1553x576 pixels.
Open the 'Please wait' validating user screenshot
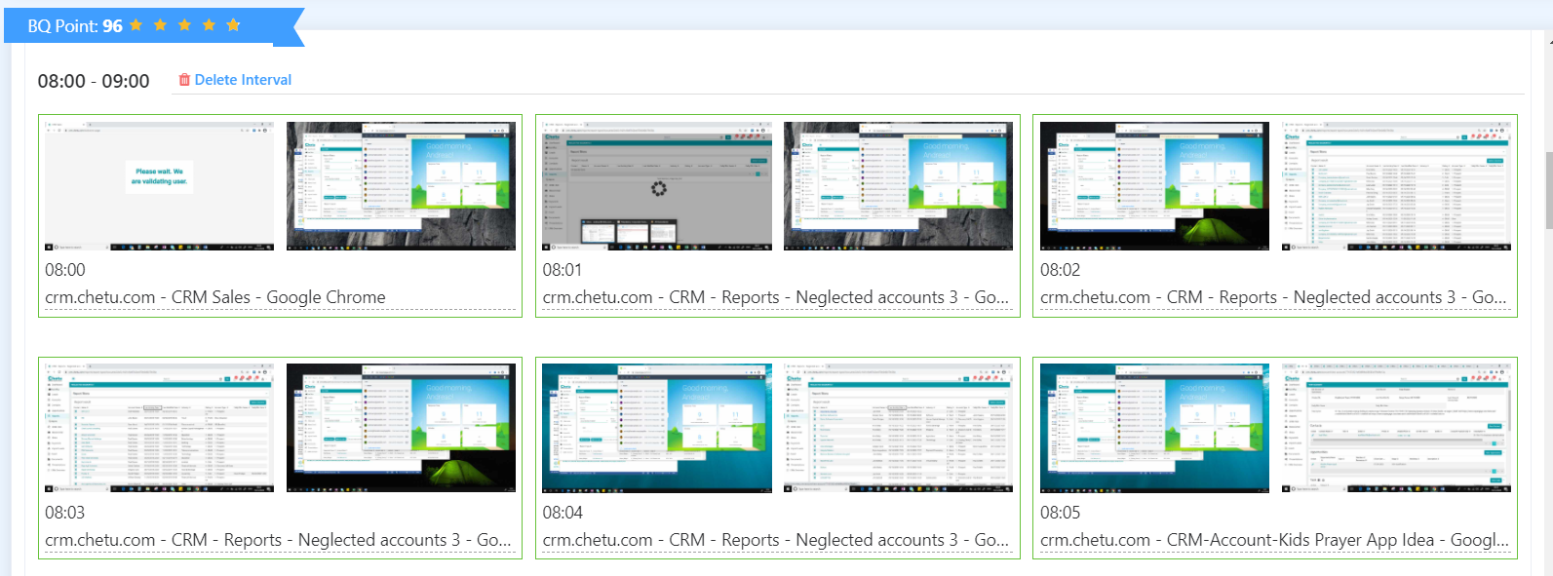click(x=160, y=186)
